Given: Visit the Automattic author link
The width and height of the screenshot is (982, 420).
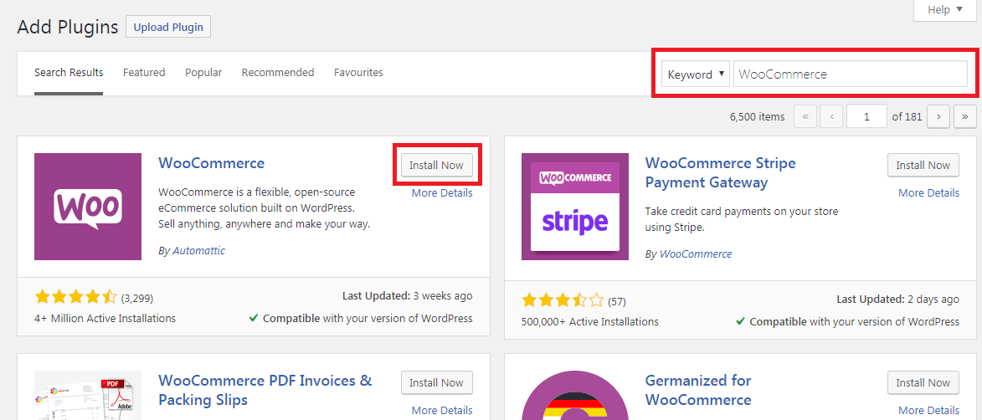Looking at the screenshot, I should (198, 250).
